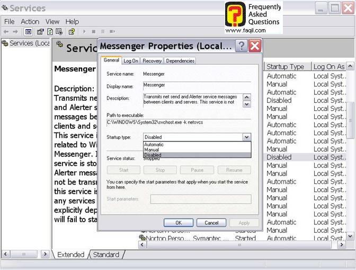Click the Startup type dropdown arrow
The height and width of the screenshot is (270, 356).
tap(246, 137)
